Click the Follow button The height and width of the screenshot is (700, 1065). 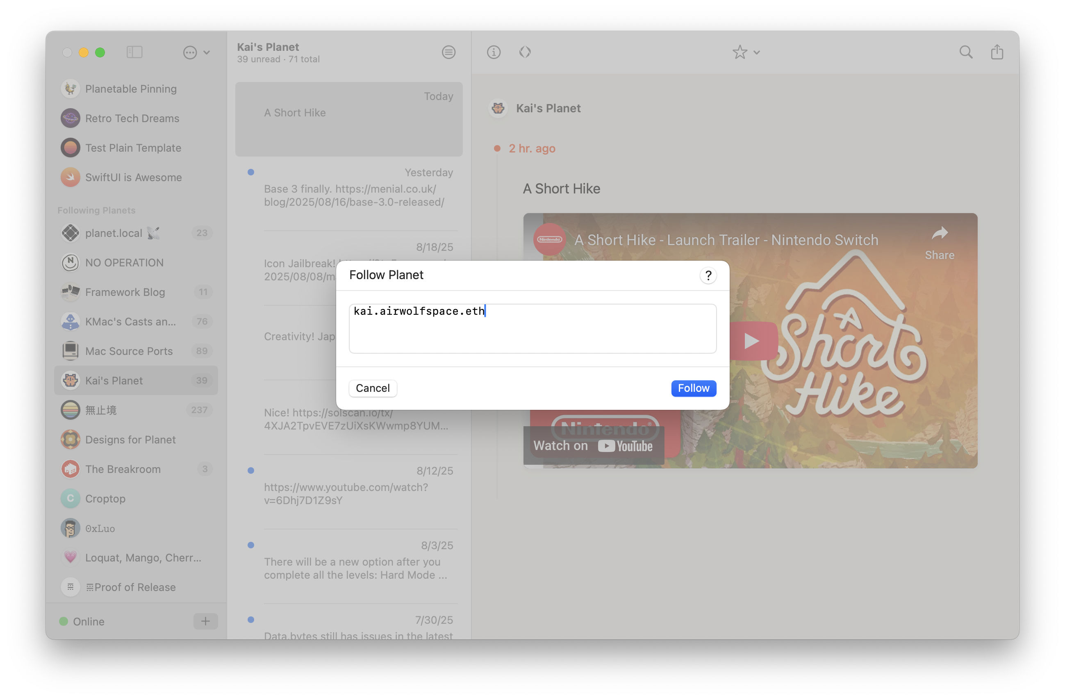(693, 388)
